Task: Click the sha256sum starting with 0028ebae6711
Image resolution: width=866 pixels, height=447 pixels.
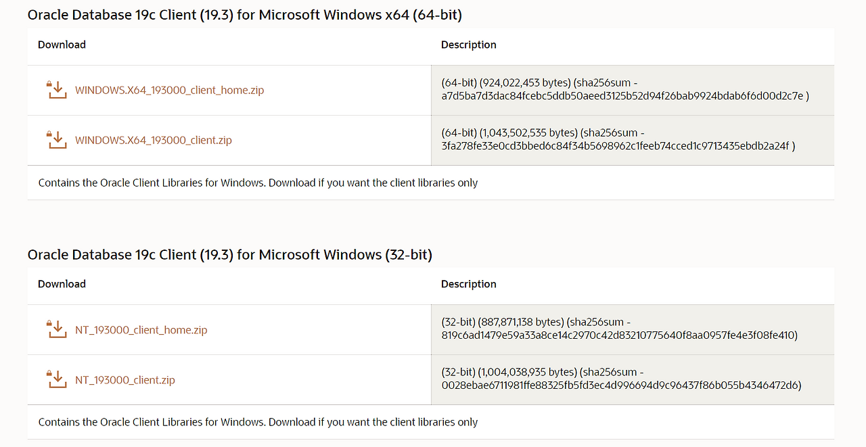Action: click(x=618, y=385)
